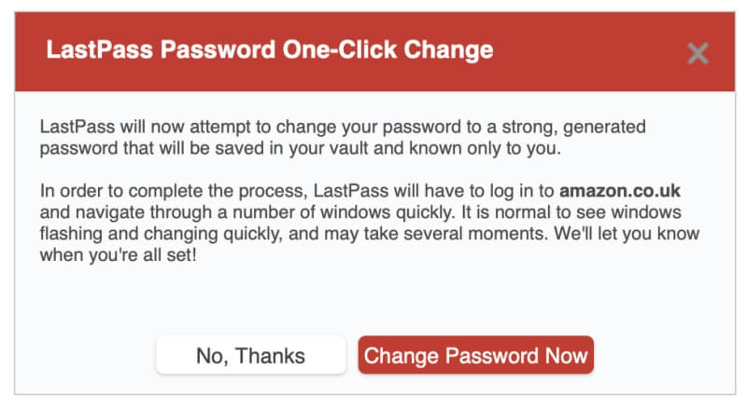Click the bold amazon.co.uk domain text
Image resolution: width=747 pixels, height=409 pixels.
coord(620,191)
